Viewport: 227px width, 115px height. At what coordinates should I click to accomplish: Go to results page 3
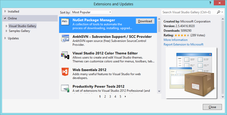[110, 97]
